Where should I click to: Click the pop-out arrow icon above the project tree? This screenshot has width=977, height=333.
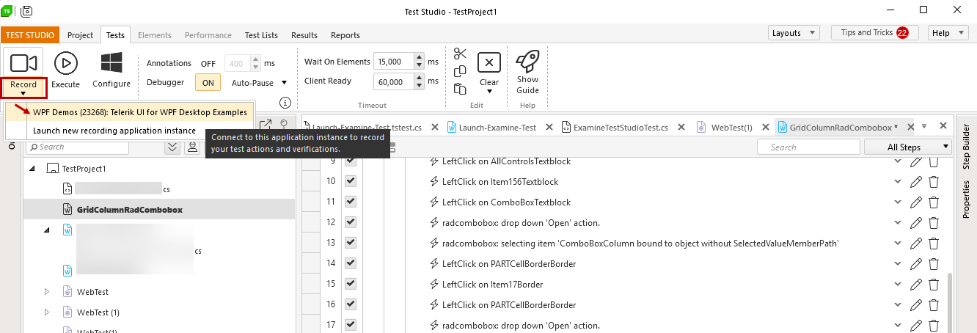coord(266,125)
